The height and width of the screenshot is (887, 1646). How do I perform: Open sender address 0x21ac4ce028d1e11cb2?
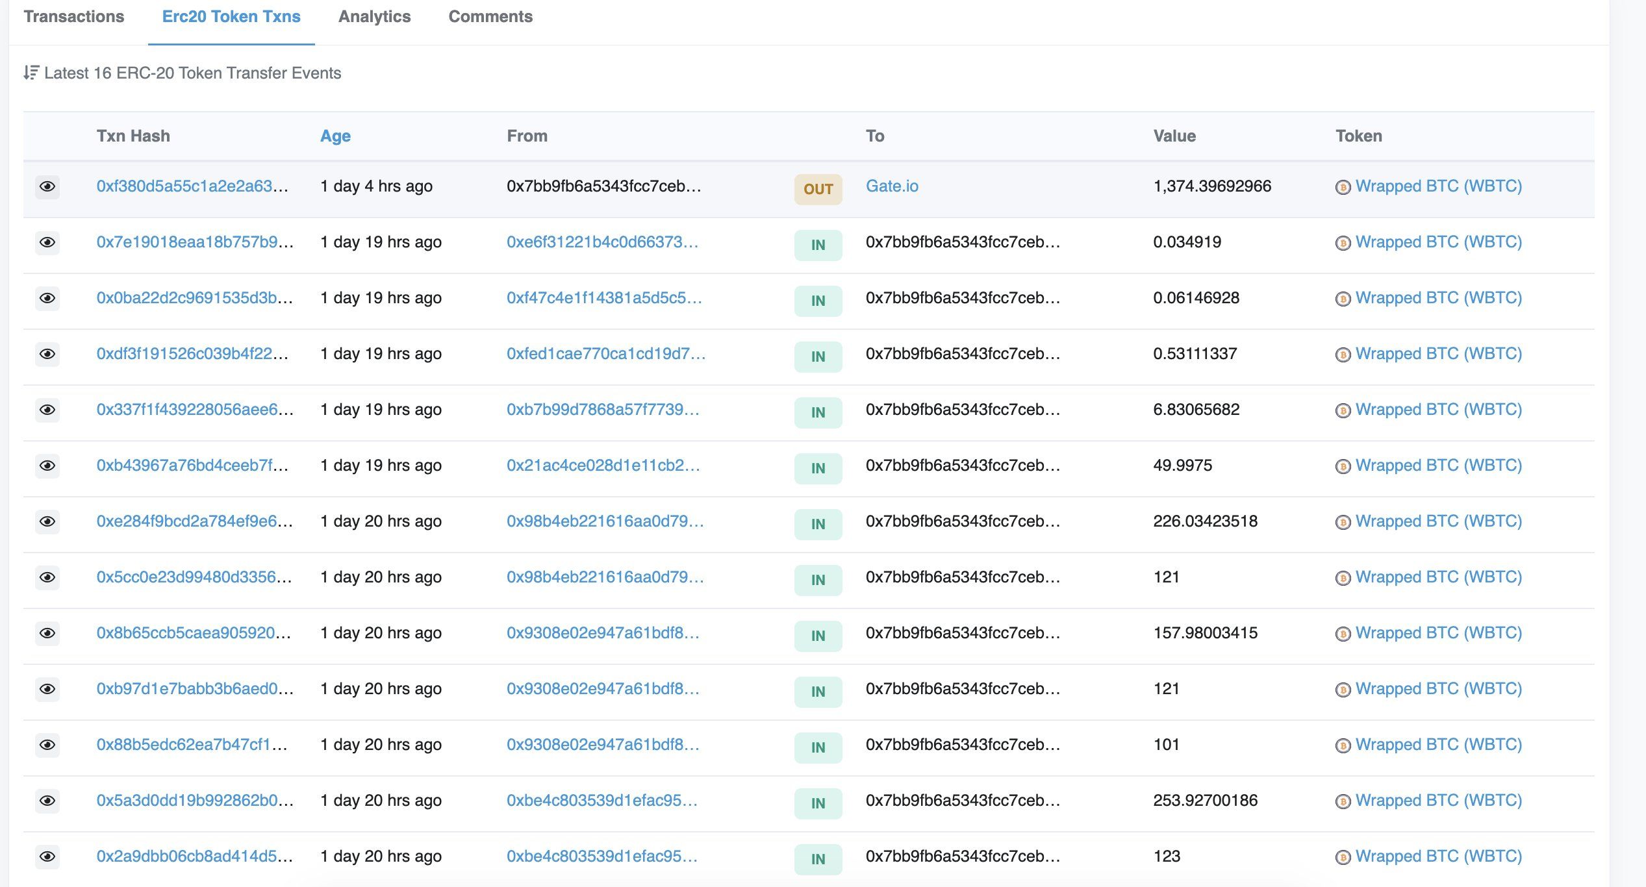(603, 466)
